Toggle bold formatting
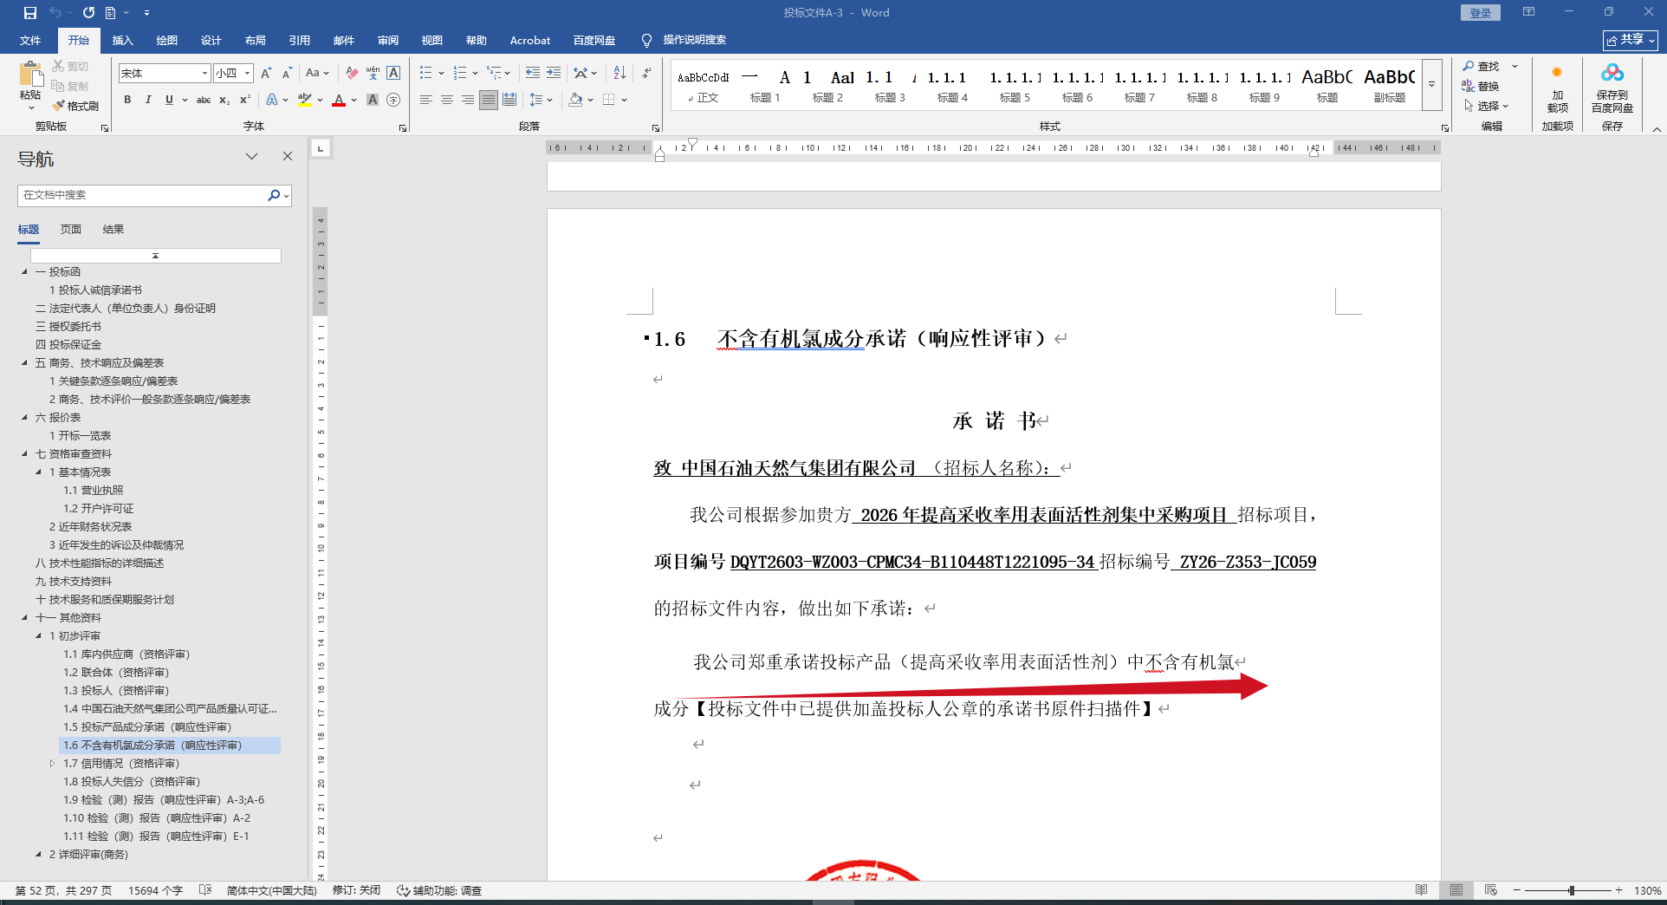 click(x=127, y=100)
